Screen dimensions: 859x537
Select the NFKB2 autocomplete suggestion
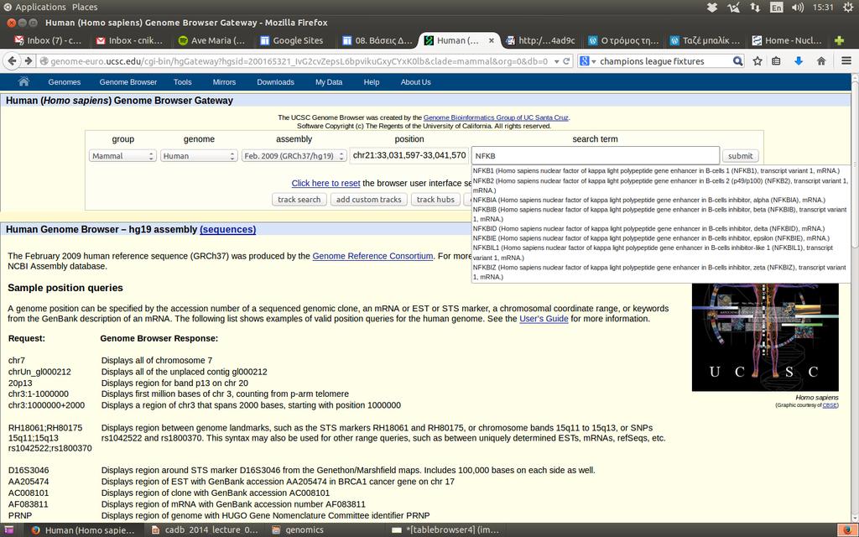[x=661, y=185]
